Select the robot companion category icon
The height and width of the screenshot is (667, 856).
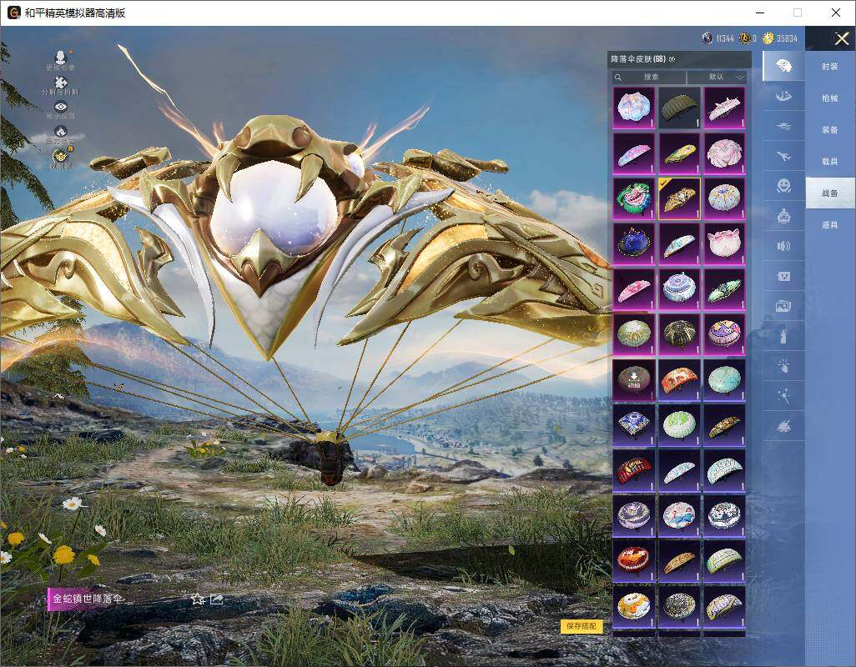coord(784,217)
